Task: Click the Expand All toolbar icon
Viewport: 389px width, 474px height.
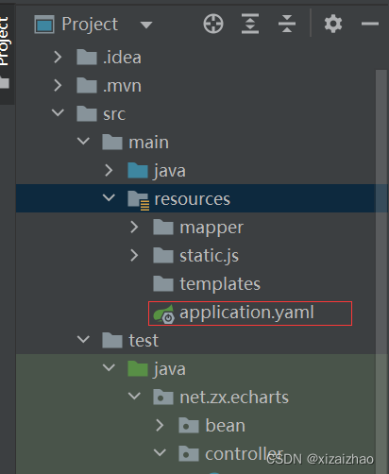Action: coord(250,24)
